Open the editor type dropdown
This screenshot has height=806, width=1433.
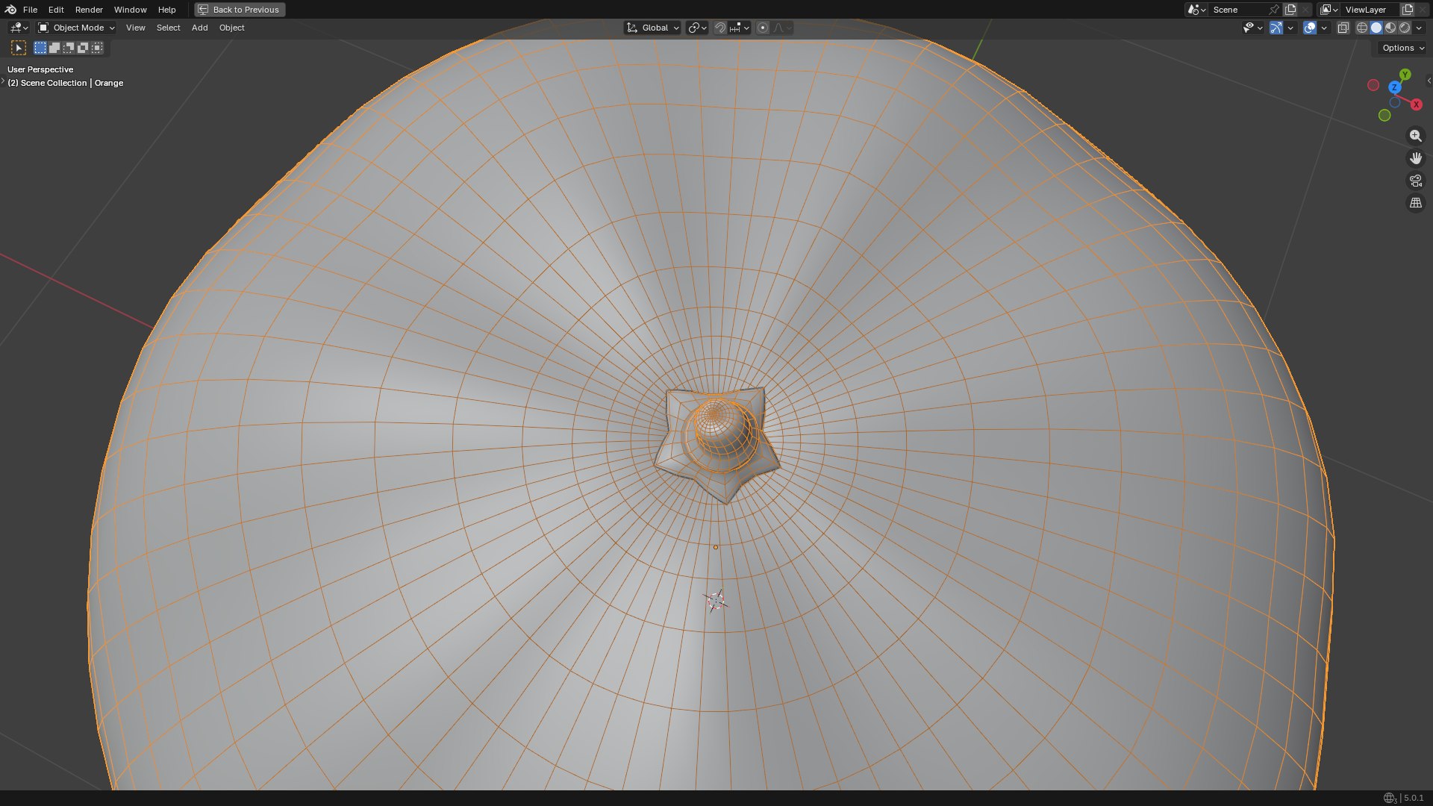[x=19, y=28]
